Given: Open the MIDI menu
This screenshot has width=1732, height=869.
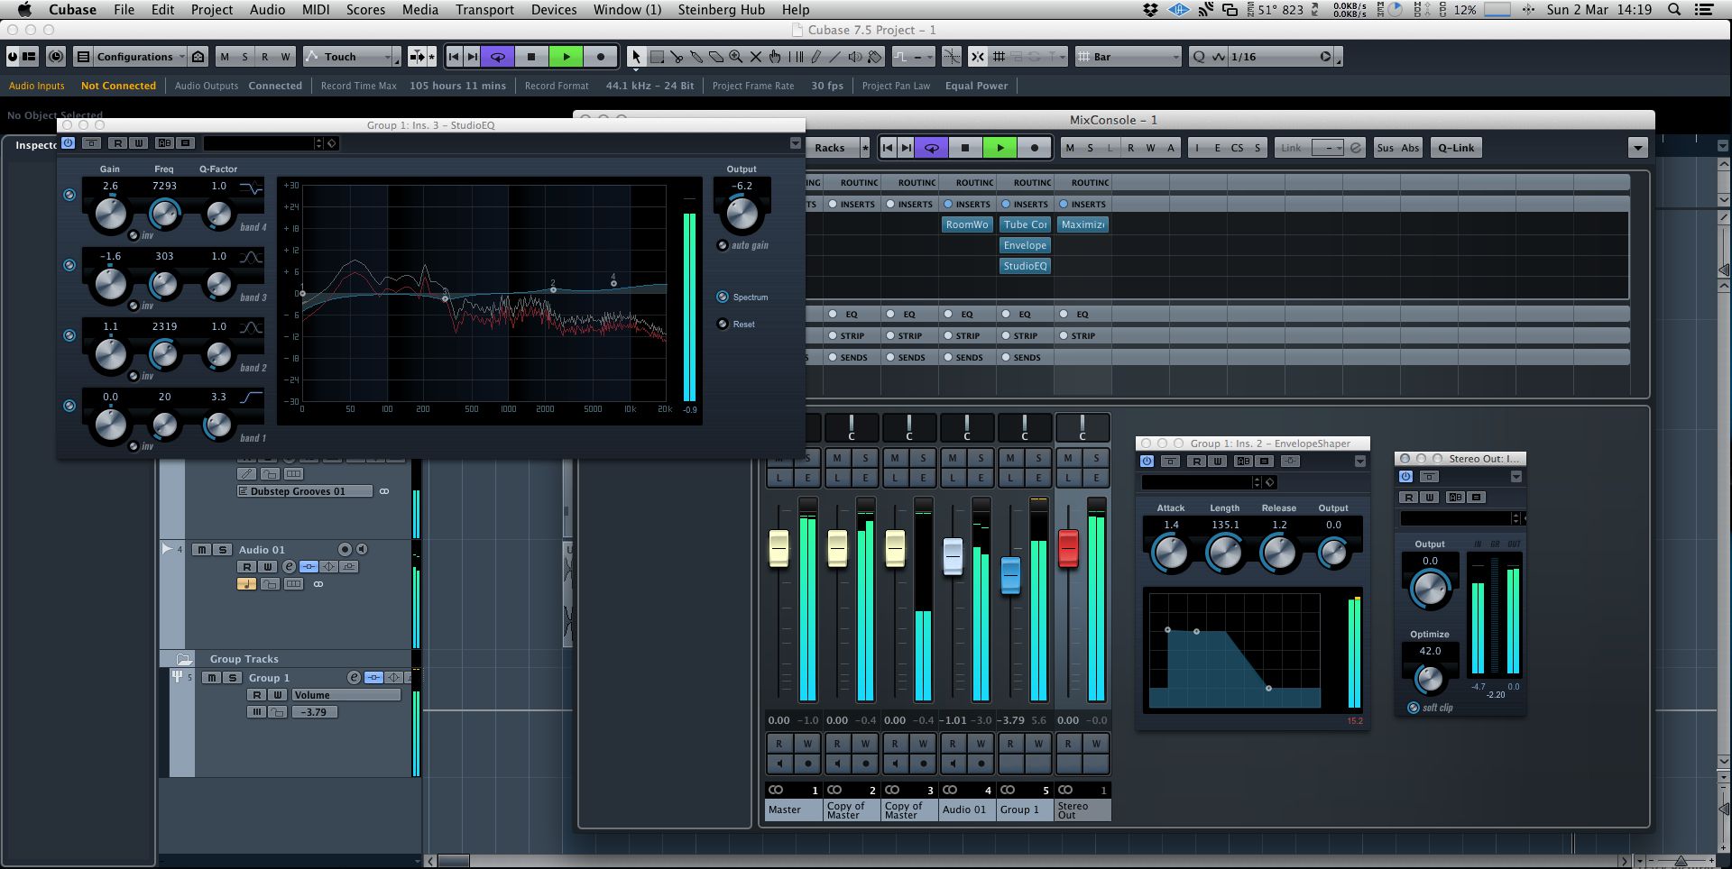Looking at the screenshot, I should [x=316, y=10].
